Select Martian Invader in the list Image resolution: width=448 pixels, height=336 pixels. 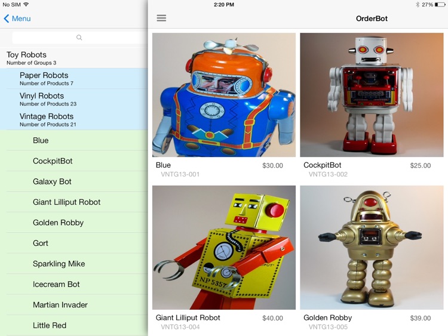(x=73, y=304)
